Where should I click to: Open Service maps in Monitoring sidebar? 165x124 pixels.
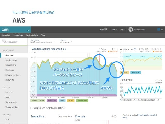11,60
